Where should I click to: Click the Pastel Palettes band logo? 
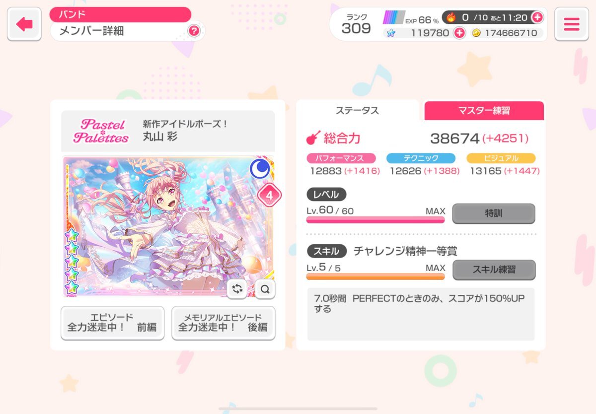tap(101, 131)
